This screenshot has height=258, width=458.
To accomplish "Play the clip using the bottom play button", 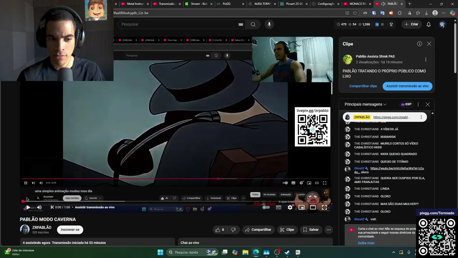I will coord(28,207).
